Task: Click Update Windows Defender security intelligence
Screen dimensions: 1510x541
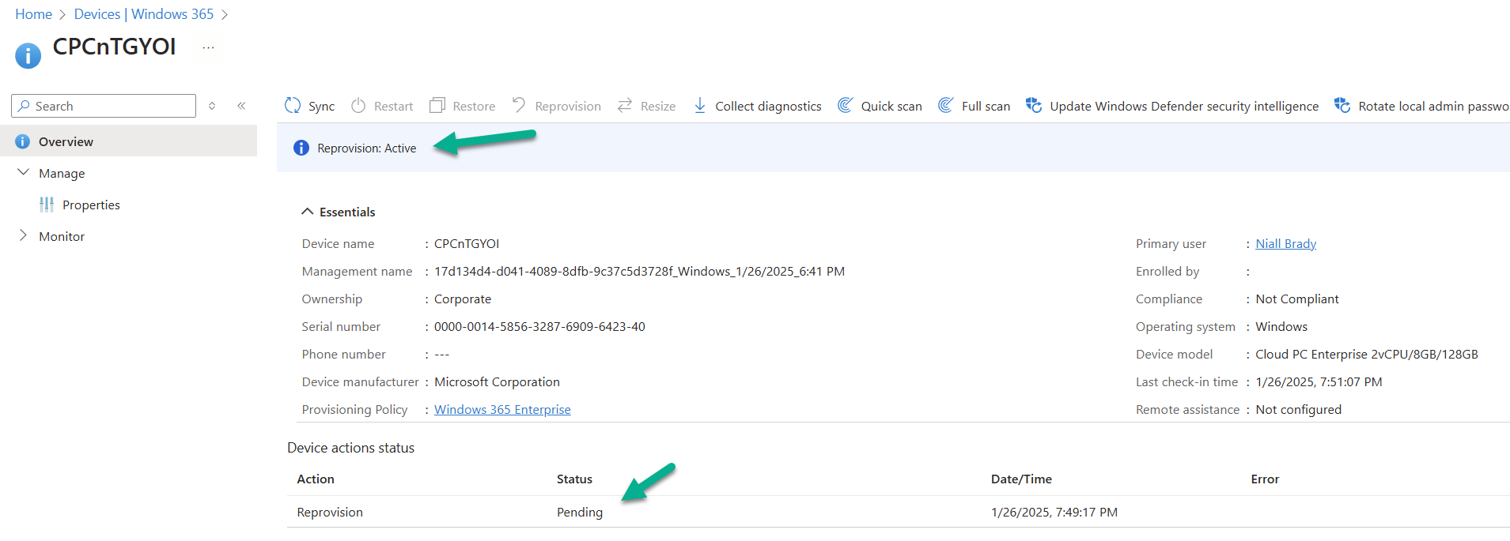Action: (x=1184, y=106)
